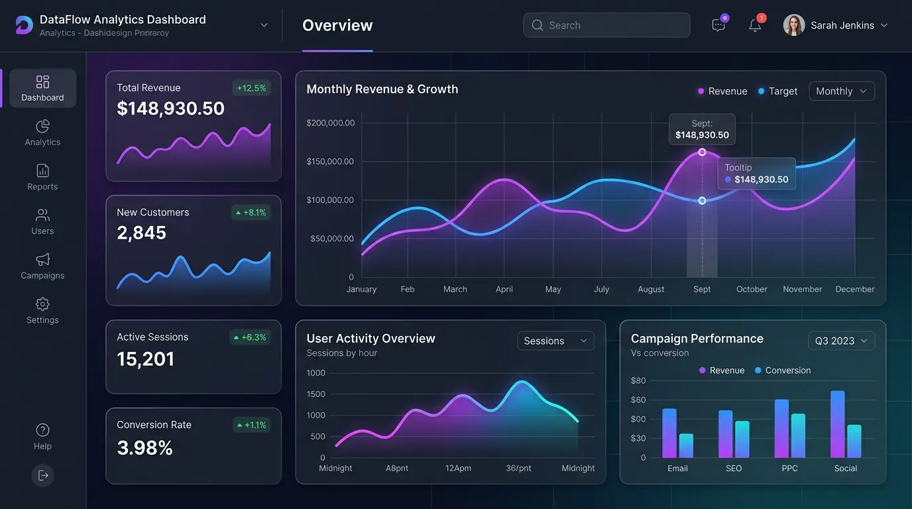Open the Monthly period dropdown
The width and height of the screenshot is (912, 509).
(x=842, y=91)
